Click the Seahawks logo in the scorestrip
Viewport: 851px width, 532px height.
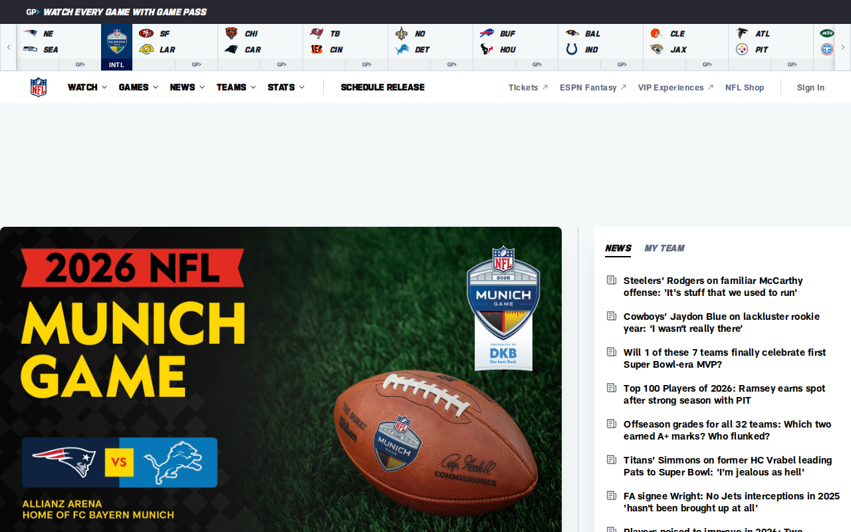pyautogui.click(x=30, y=49)
